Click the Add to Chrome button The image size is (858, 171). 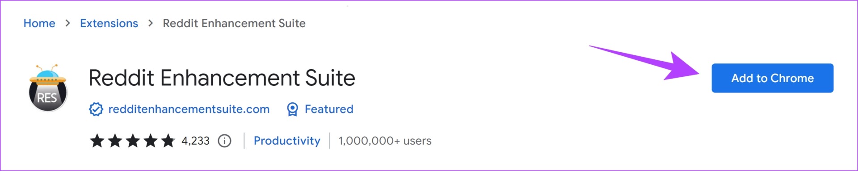point(772,78)
